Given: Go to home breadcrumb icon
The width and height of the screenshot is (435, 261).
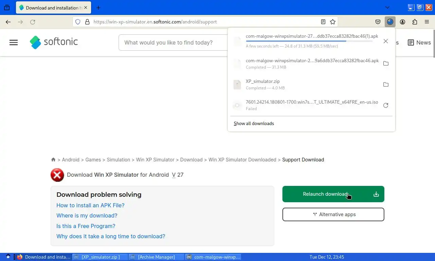Looking at the screenshot, I should click(x=53, y=159).
